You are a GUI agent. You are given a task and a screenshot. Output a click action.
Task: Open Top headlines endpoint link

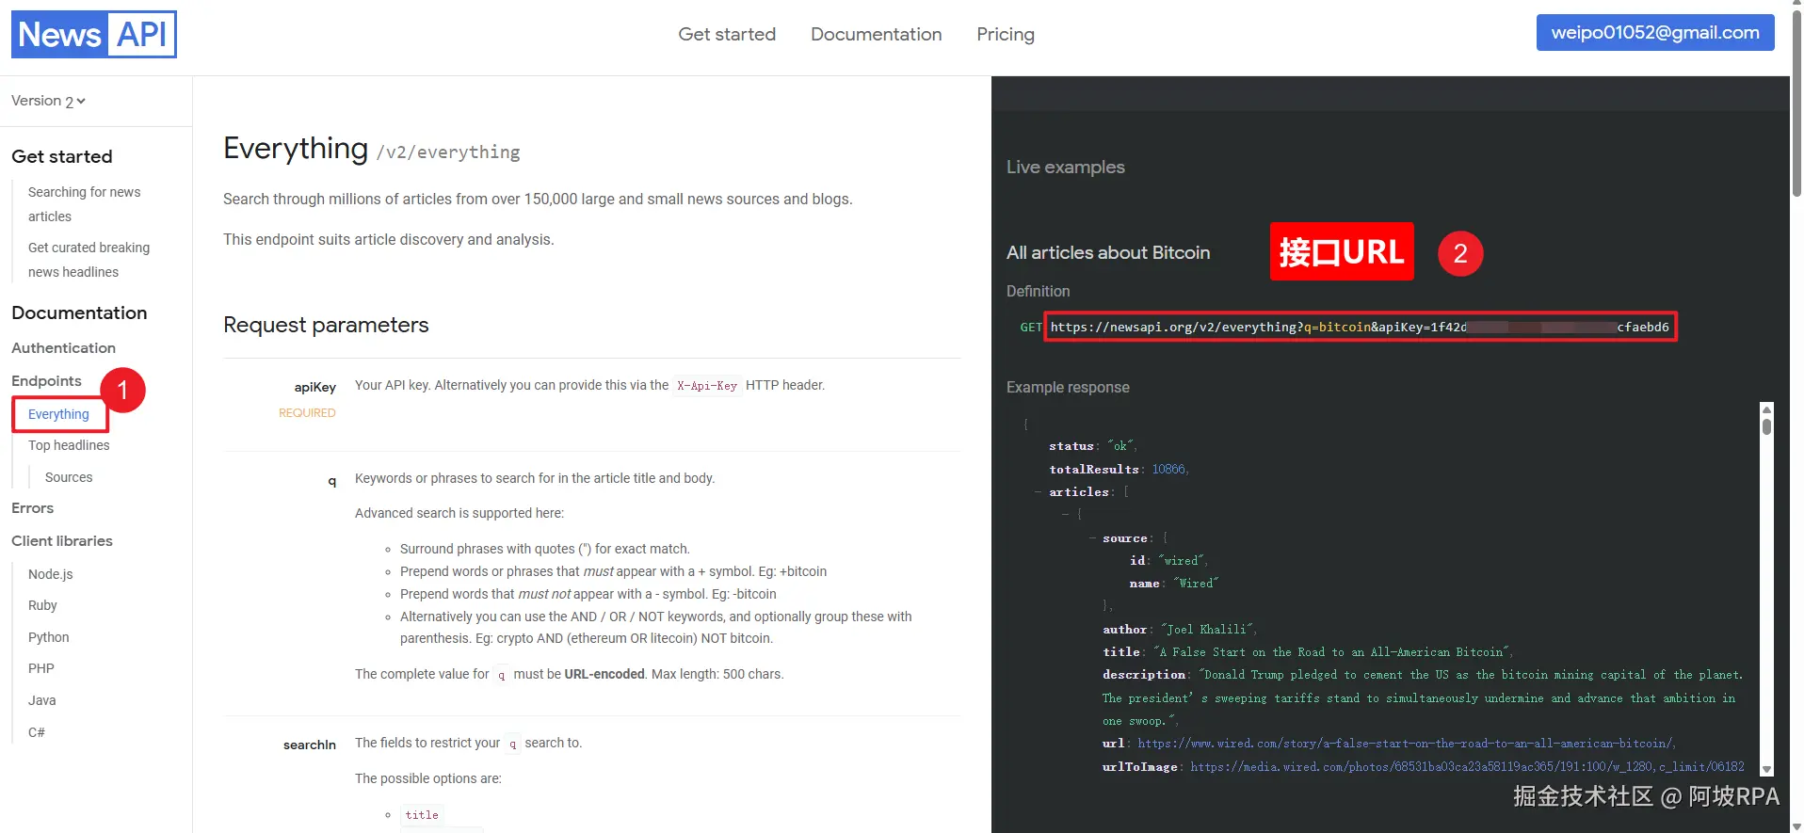(x=69, y=445)
